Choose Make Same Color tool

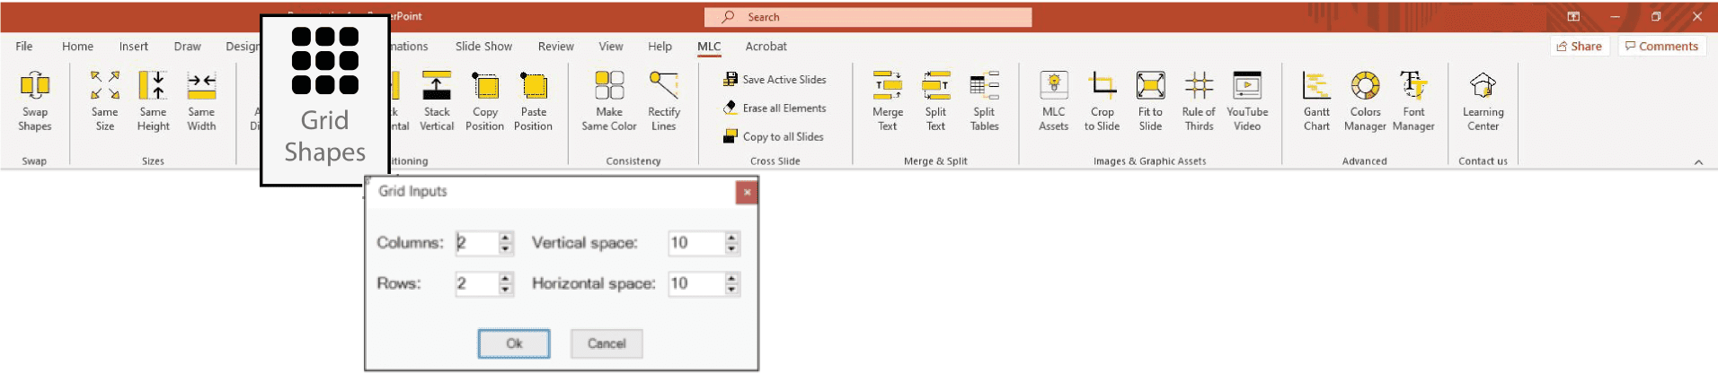click(609, 87)
